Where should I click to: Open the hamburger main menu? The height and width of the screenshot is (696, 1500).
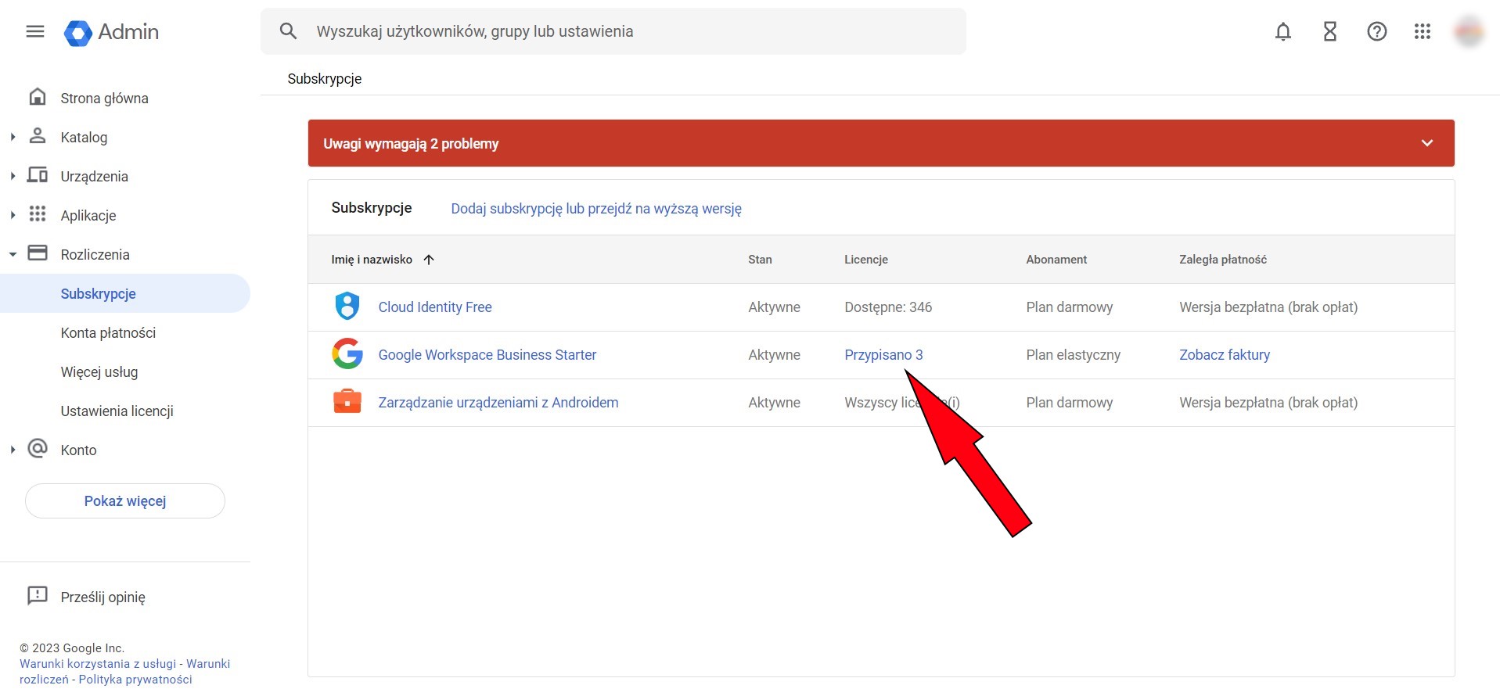35,31
